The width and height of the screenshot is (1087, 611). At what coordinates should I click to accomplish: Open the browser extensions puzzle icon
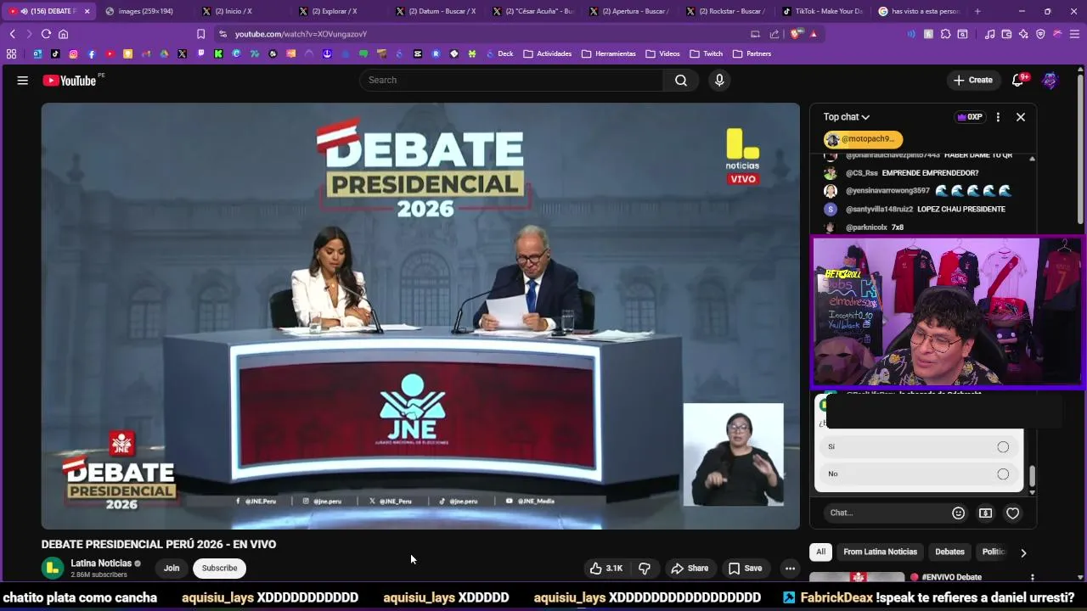[945, 34]
